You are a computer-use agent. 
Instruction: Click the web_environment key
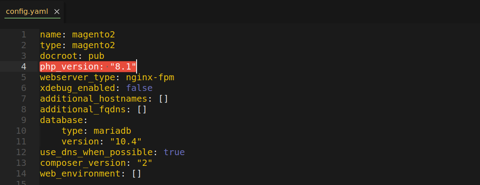point(80,173)
